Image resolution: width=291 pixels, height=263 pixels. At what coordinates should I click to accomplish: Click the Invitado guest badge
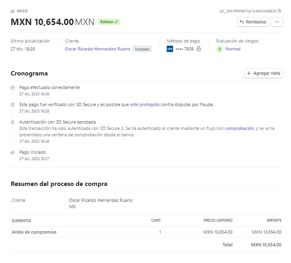pyautogui.click(x=142, y=49)
